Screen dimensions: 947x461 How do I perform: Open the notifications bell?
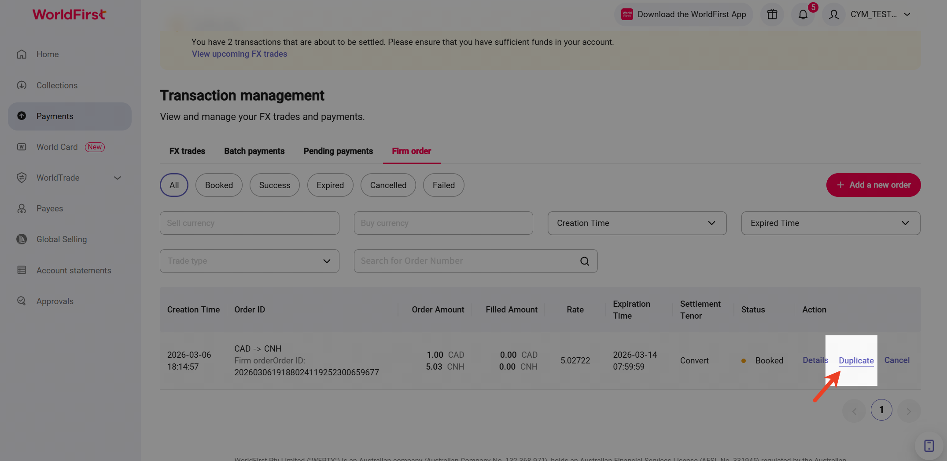pos(803,15)
